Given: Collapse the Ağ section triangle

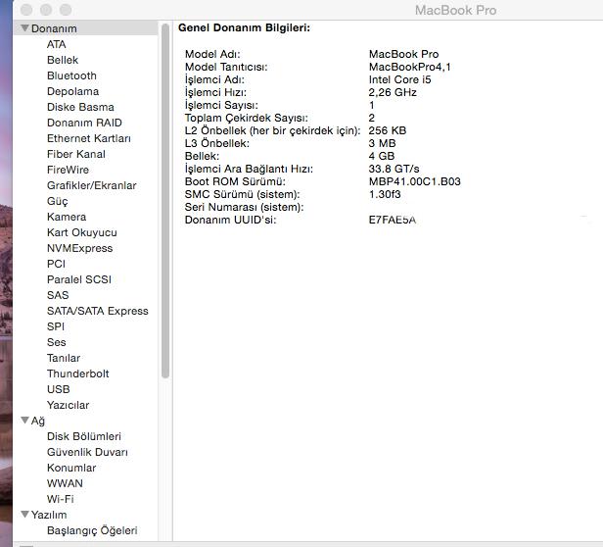Looking at the screenshot, I should pyautogui.click(x=24, y=421).
